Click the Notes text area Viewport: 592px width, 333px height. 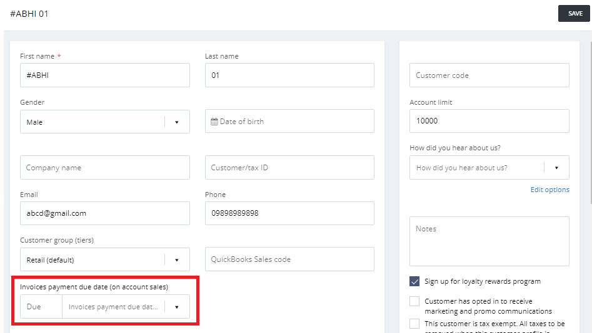coord(489,241)
